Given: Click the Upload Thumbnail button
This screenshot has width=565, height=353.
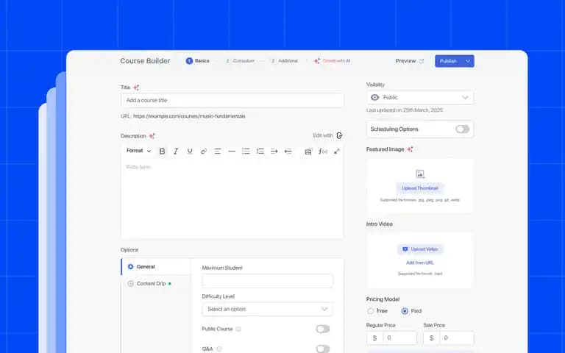Looking at the screenshot, I should click(420, 188).
